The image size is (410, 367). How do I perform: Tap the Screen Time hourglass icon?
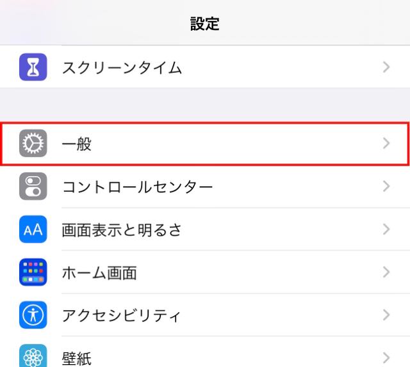33,67
